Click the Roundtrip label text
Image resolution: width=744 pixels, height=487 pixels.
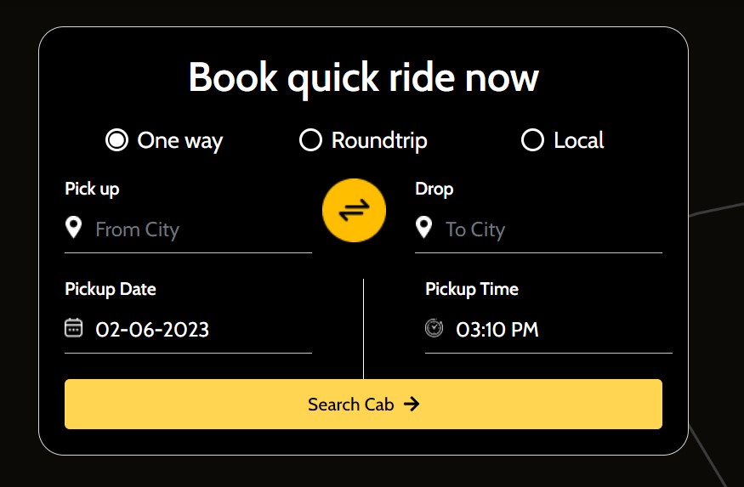[x=379, y=141]
